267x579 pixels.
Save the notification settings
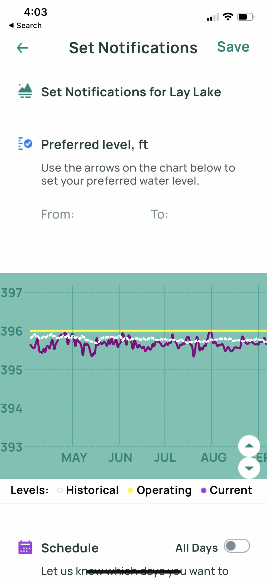pyautogui.click(x=233, y=47)
